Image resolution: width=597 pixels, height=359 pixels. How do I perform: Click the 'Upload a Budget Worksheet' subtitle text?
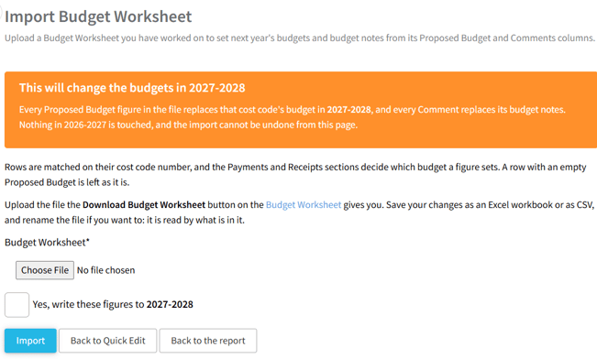(x=300, y=38)
